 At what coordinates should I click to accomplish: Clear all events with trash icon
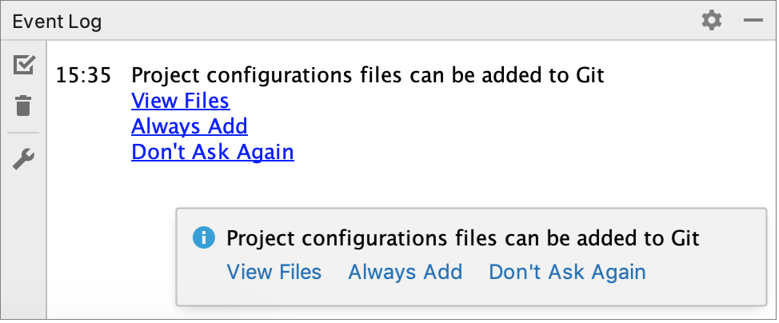pos(25,105)
